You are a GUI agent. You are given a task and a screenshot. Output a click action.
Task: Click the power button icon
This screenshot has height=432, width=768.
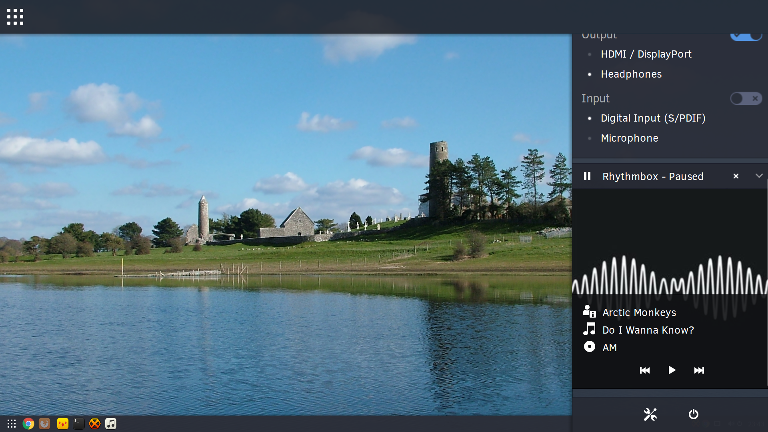(694, 414)
